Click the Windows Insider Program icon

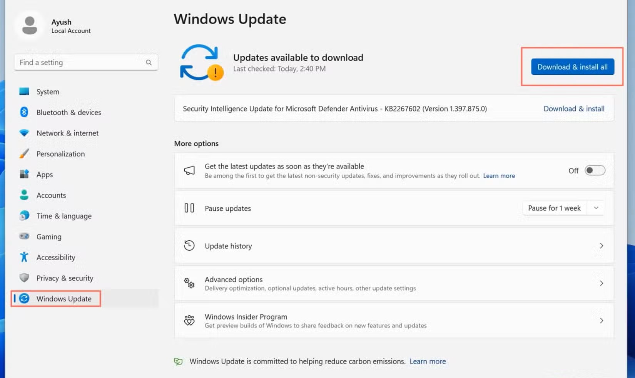(x=189, y=320)
